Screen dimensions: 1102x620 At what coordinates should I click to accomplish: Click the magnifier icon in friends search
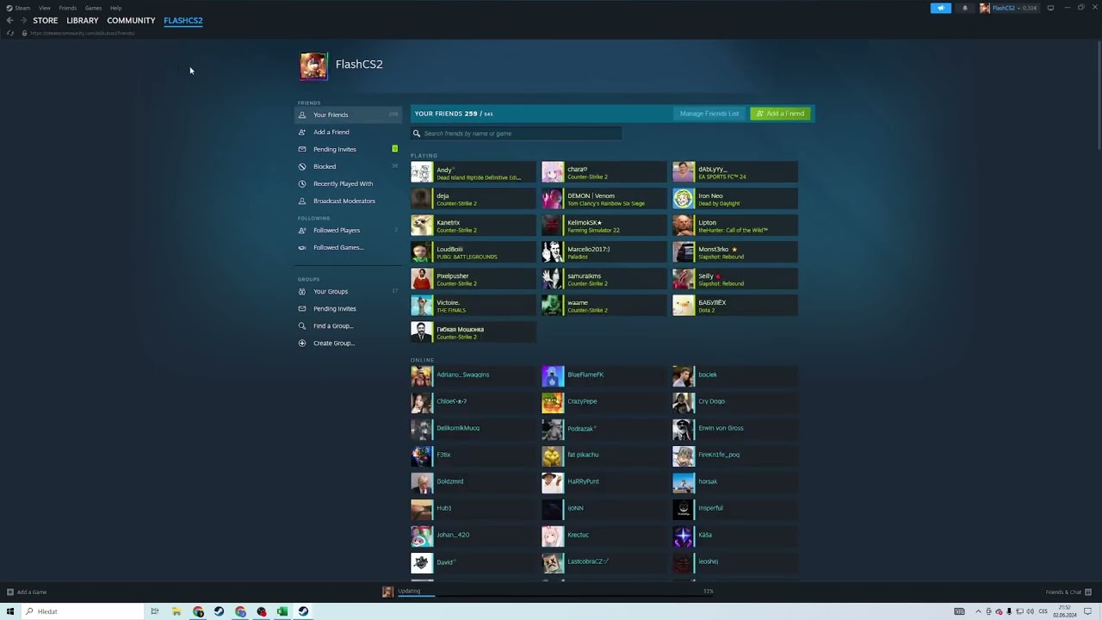click(417, 133)
